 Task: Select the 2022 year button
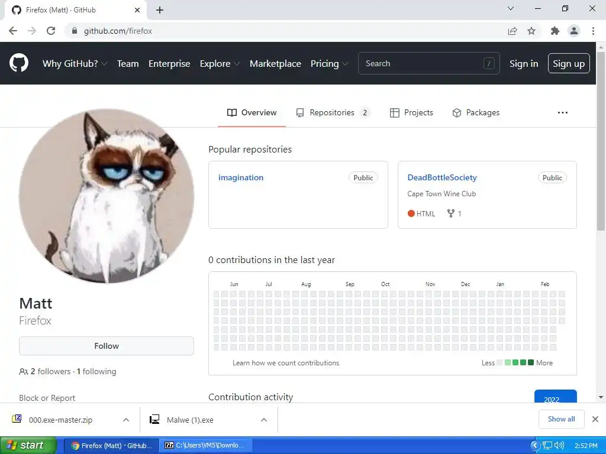coord(555,397)
